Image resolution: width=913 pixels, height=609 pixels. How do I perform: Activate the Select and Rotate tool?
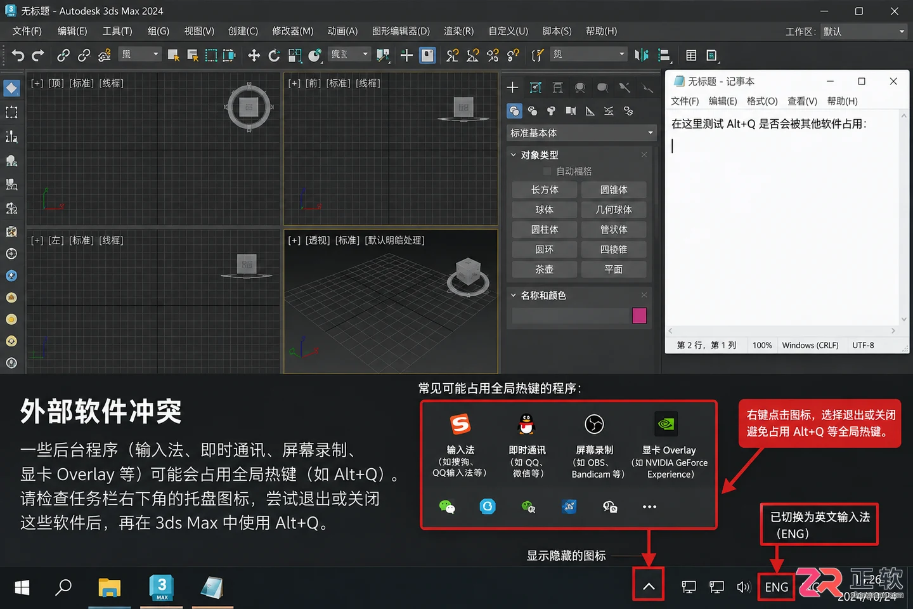point(274,55)
